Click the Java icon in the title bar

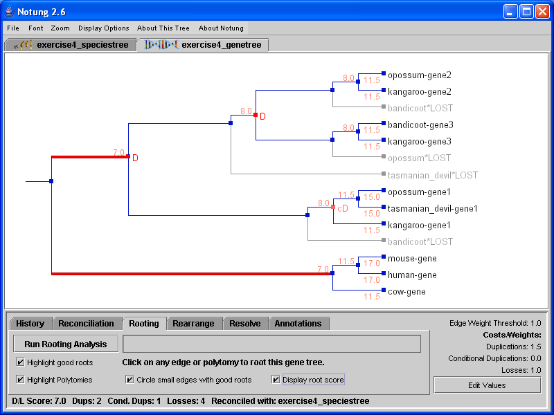tap(9, 12)
